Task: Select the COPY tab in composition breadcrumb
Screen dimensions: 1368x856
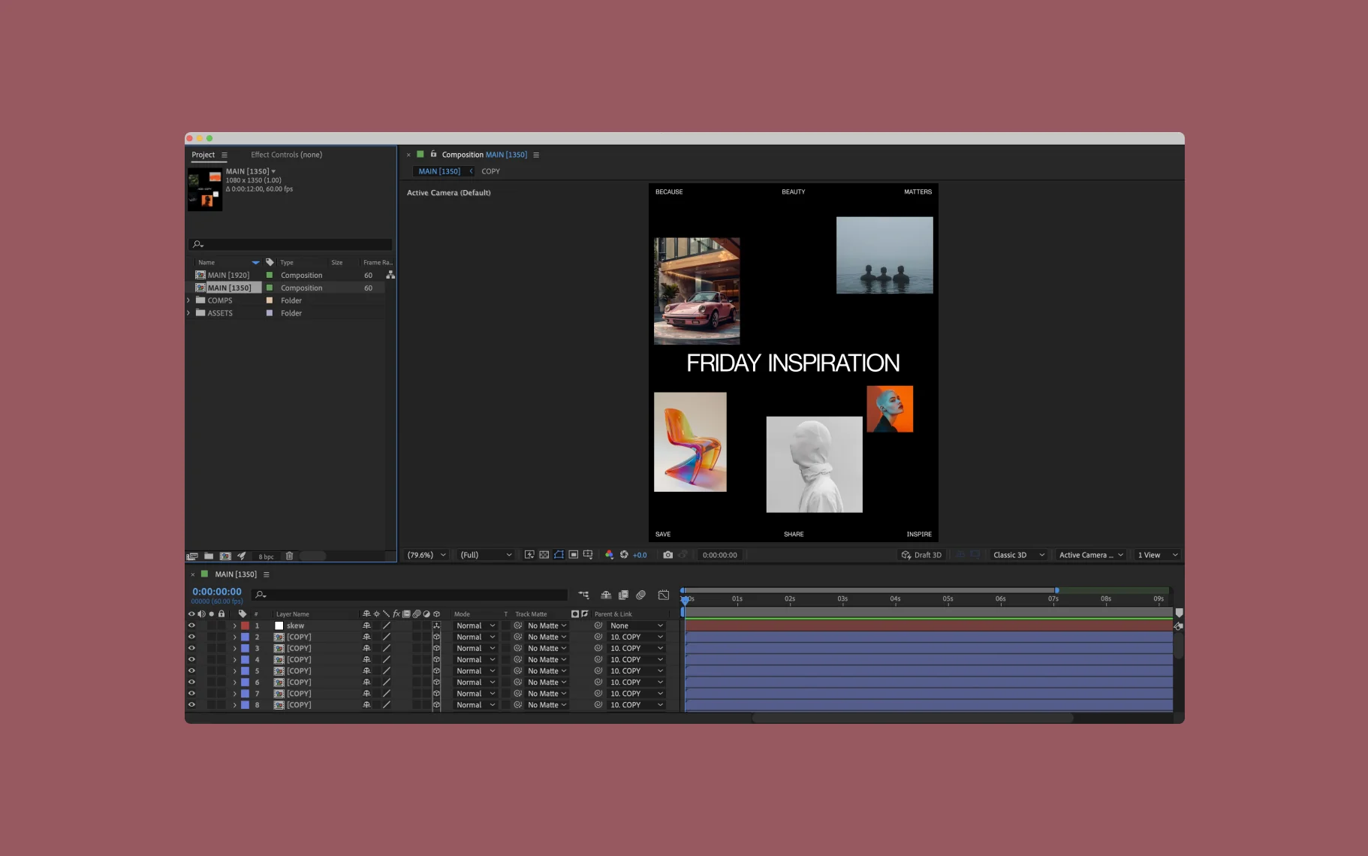Action: [x=490, y=171]
